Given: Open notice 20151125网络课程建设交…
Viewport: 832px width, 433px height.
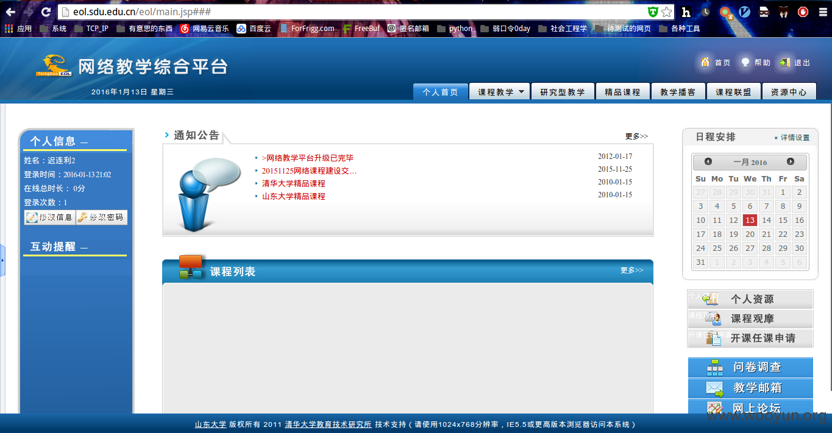Looking at the screenshot, I should click(309, 171).
